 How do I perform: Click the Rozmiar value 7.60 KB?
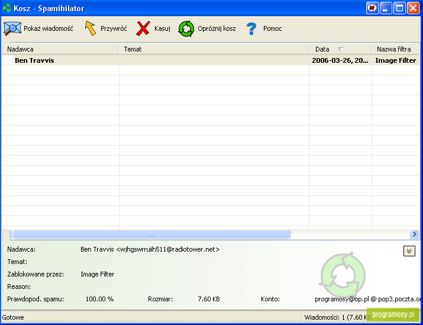pos(209,299)
